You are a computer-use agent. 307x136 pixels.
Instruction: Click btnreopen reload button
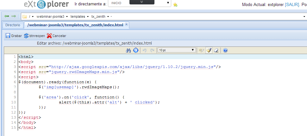coord(34,36)
